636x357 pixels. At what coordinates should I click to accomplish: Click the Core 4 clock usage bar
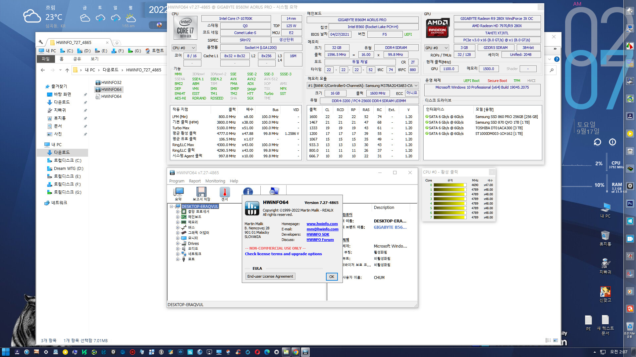point(450,204)
